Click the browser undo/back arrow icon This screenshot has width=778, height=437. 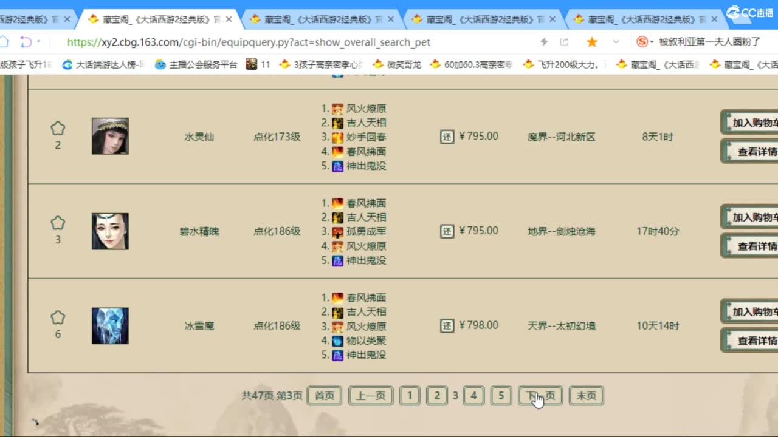click(26, 42)
